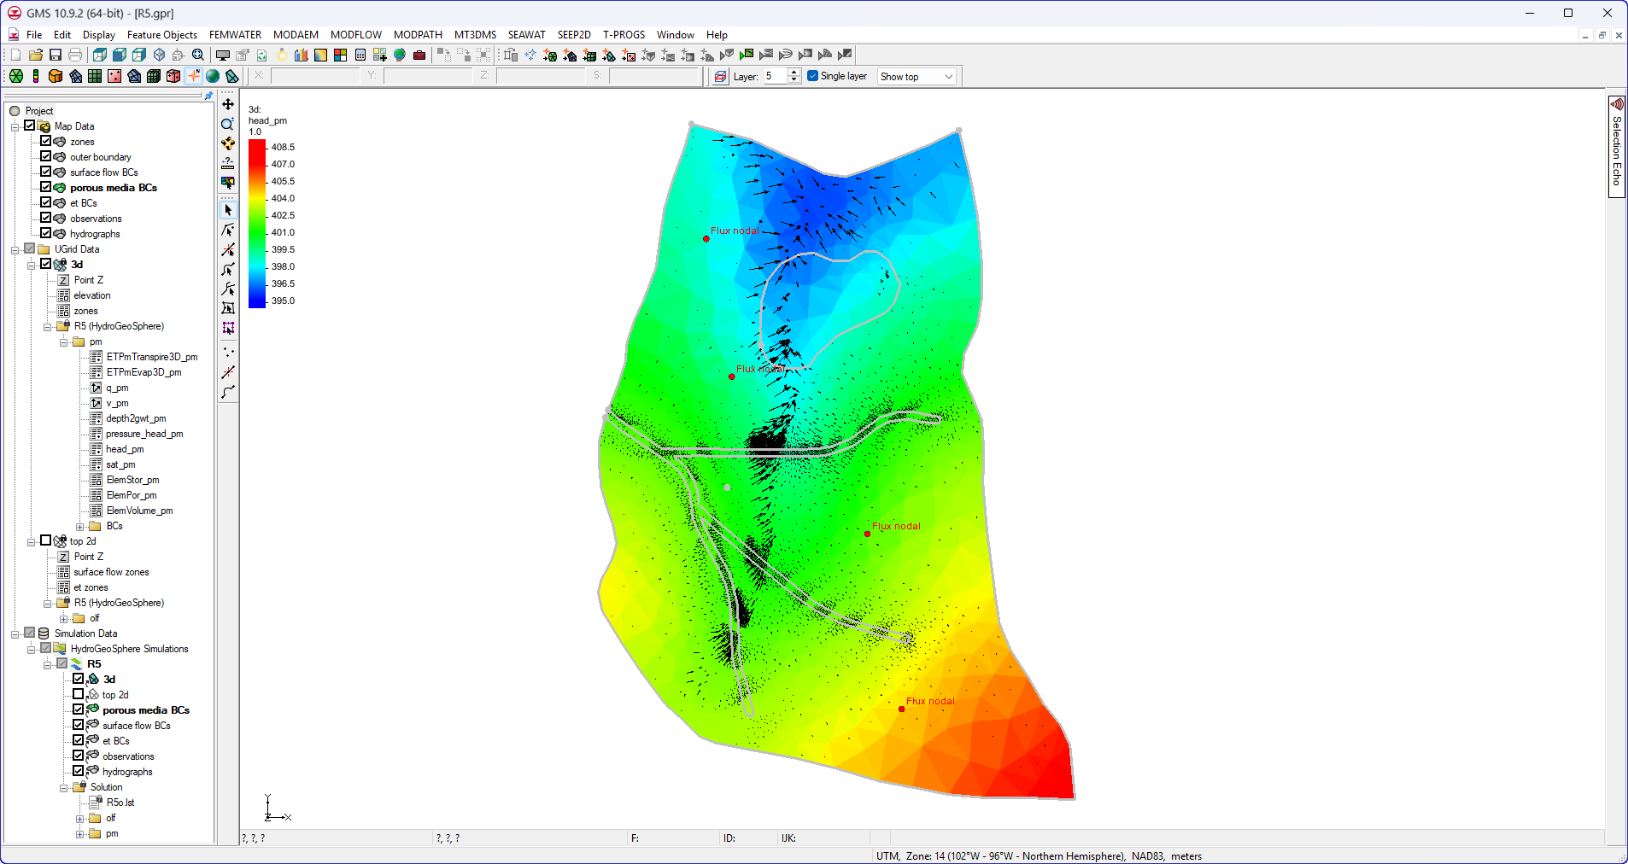Image resolution: width=1628 pixels, height=864 pixels.
Task: Uncheck the Single layer checkbox
Action: (x=813, y=76)
